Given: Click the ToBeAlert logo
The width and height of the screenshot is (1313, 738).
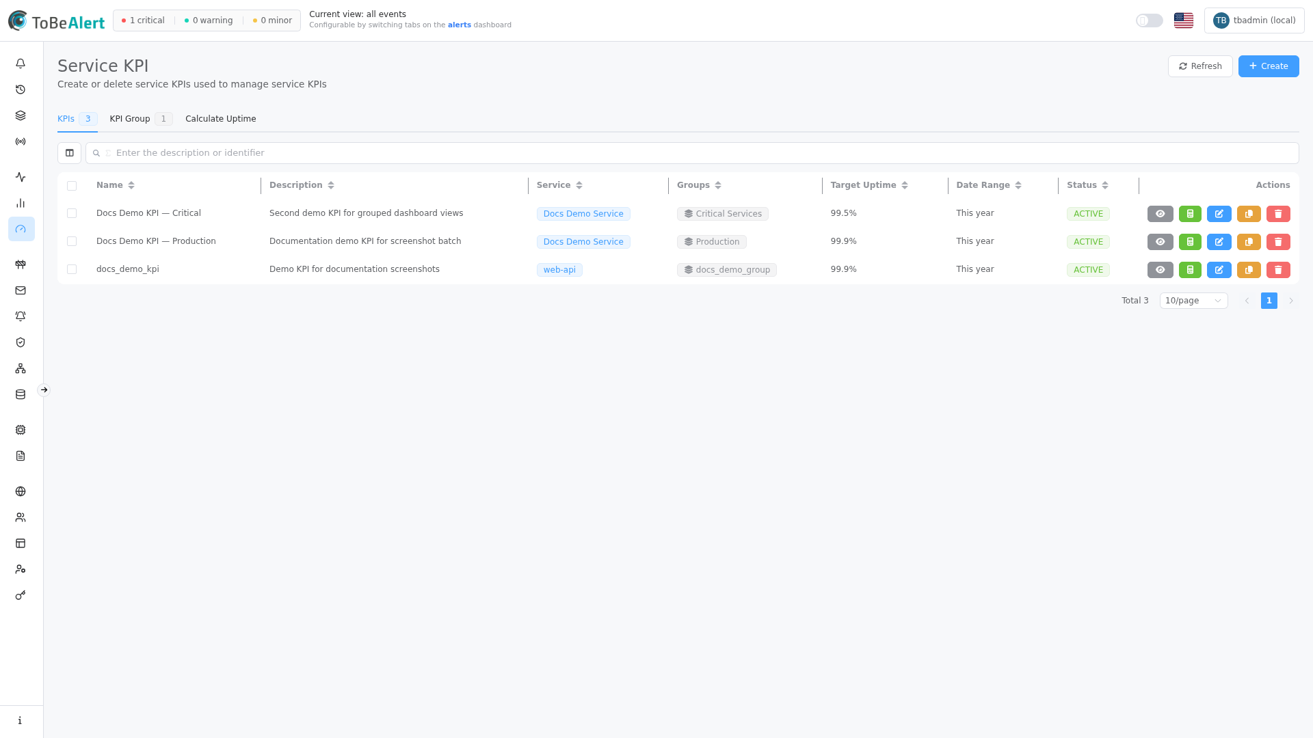Looking at the screenshot, I should point(57,21).
